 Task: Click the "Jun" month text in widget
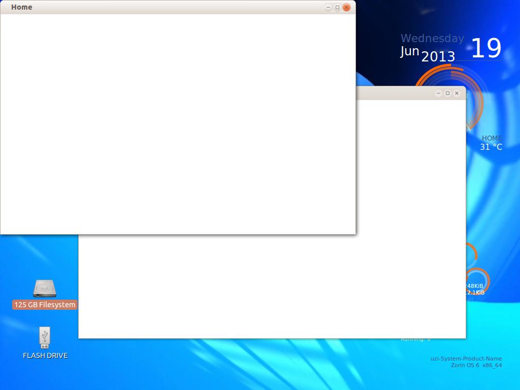coord(410,51)
